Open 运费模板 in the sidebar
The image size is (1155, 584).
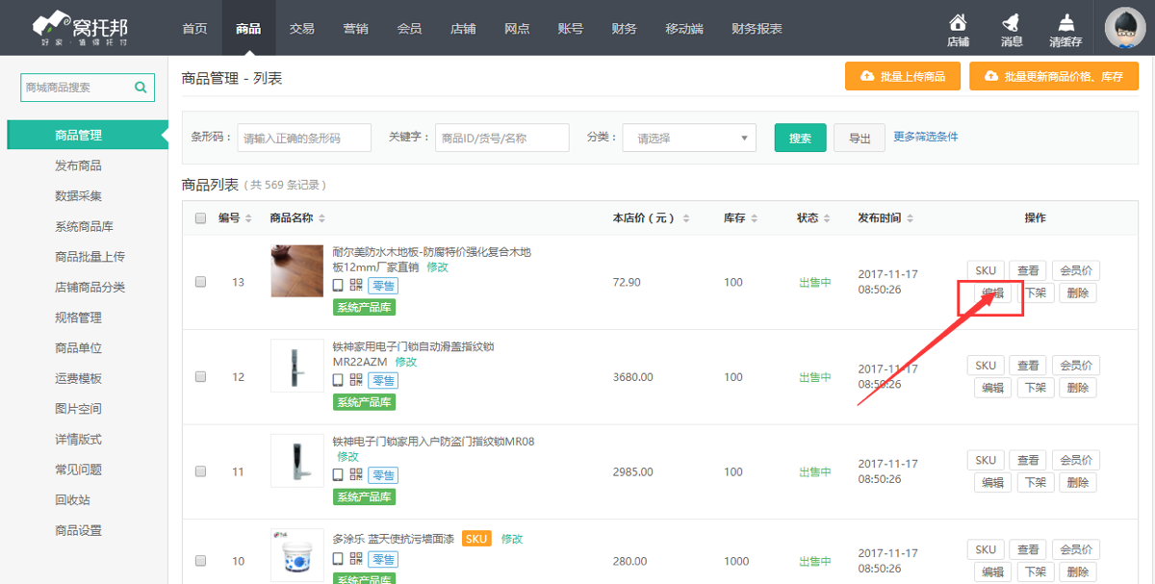pyautogui.click(x=78, y=379)
